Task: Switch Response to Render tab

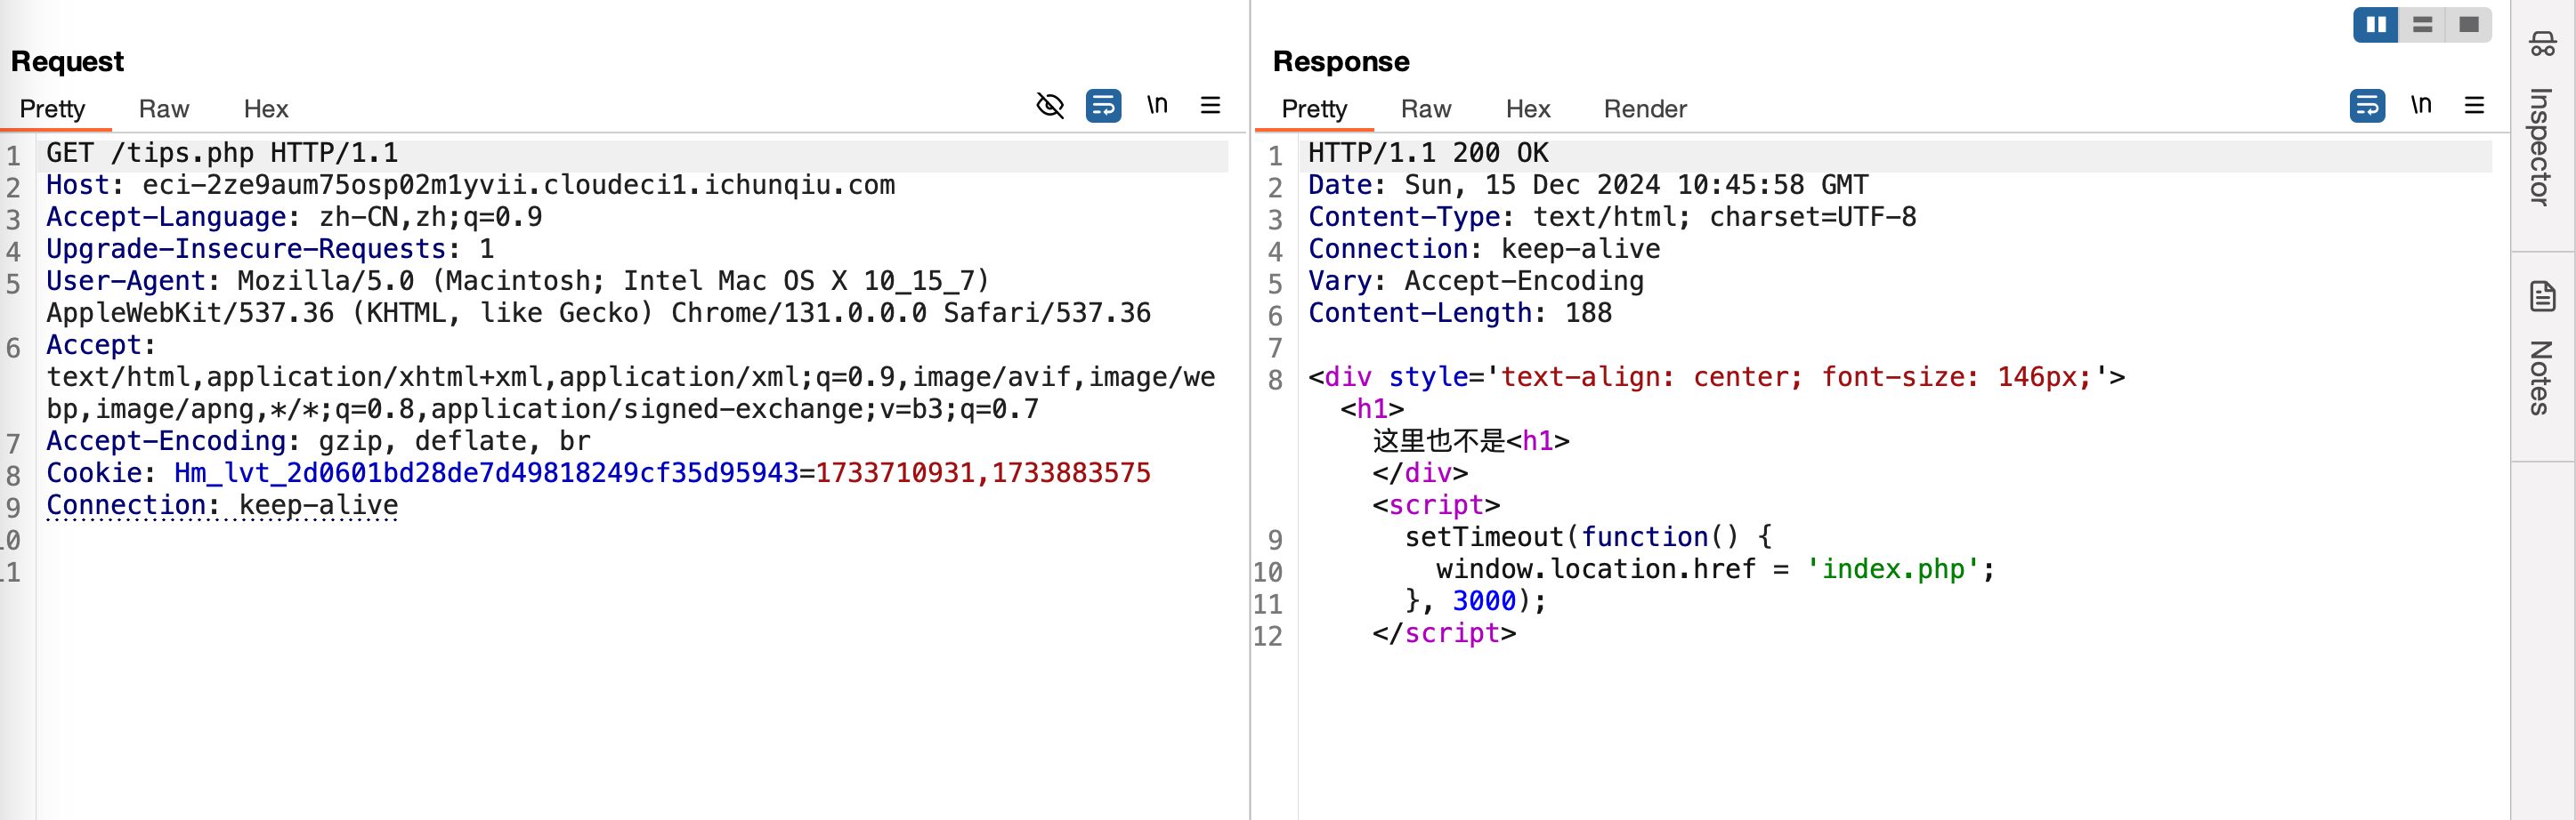Action: click(x=1645, y=109)
